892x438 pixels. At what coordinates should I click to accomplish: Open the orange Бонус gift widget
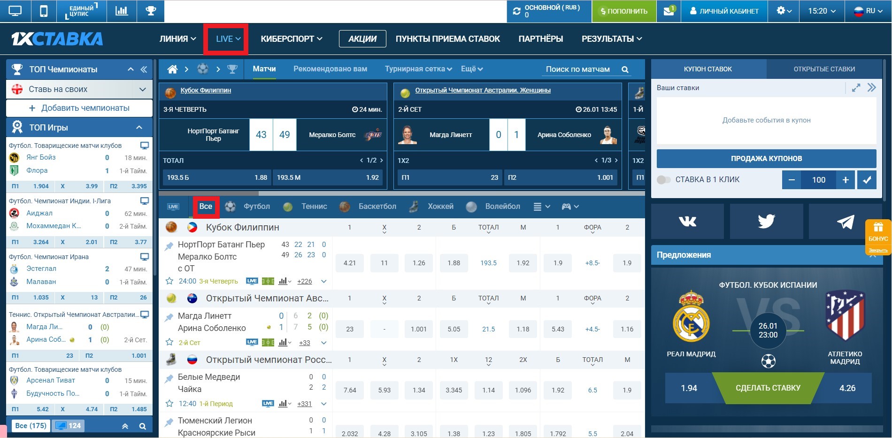coord(878,237)
